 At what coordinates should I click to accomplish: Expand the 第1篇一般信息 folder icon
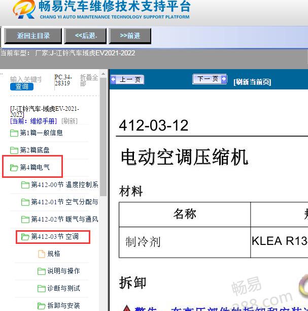(x=14, y=133)
